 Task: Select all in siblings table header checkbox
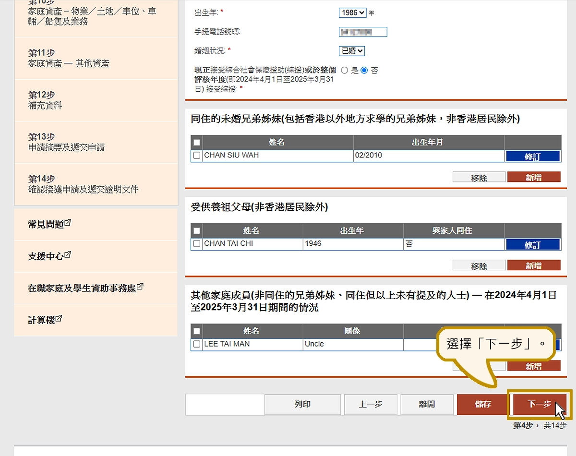point(196,143)
